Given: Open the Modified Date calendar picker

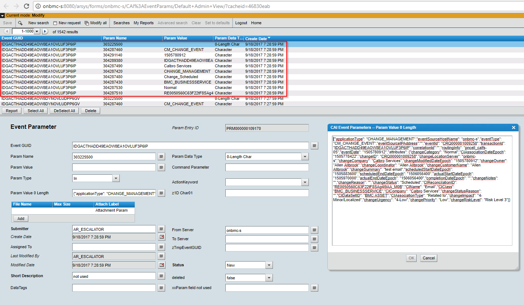Looking at the screenshot, I should coord(162,265).
